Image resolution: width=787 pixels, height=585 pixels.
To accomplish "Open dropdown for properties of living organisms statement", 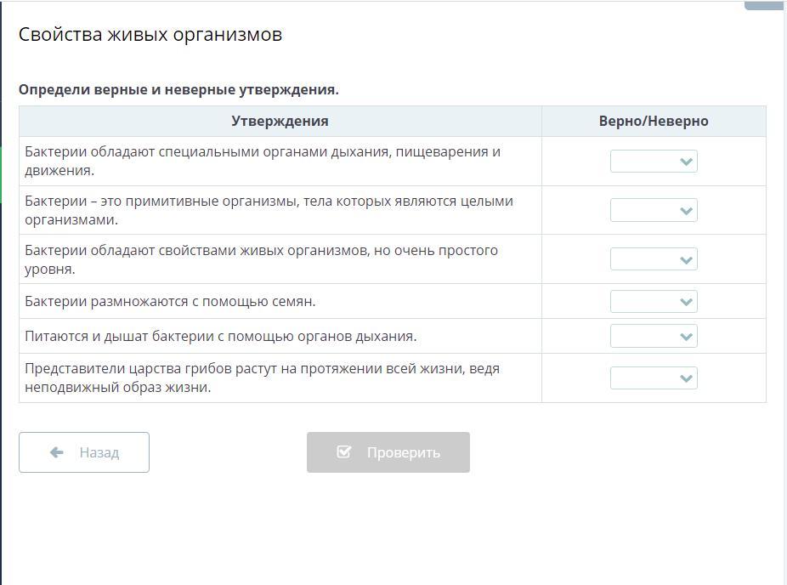I will click(x=654, y=259).
